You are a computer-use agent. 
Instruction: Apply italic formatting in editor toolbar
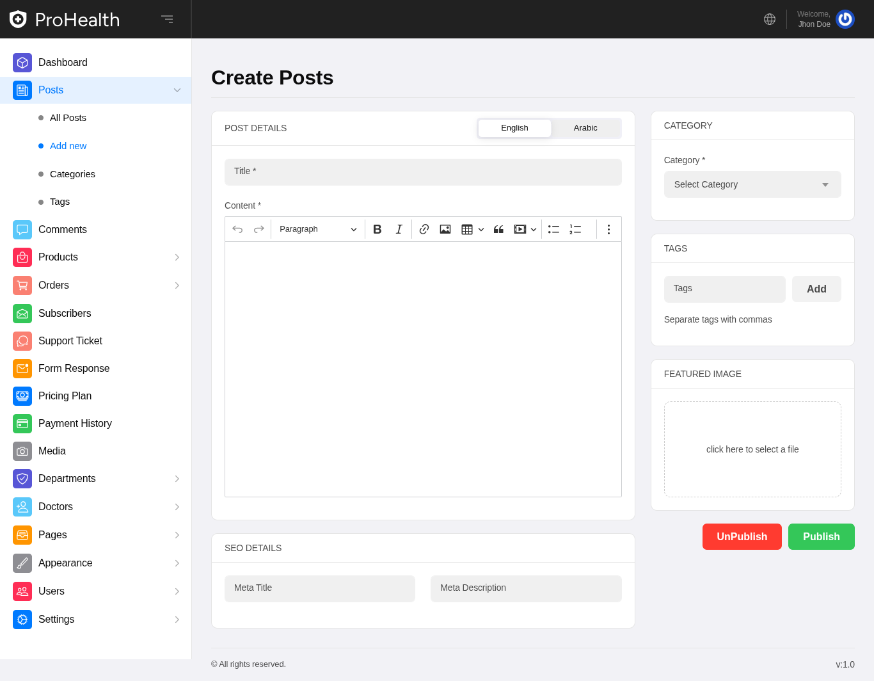[399, 229]
